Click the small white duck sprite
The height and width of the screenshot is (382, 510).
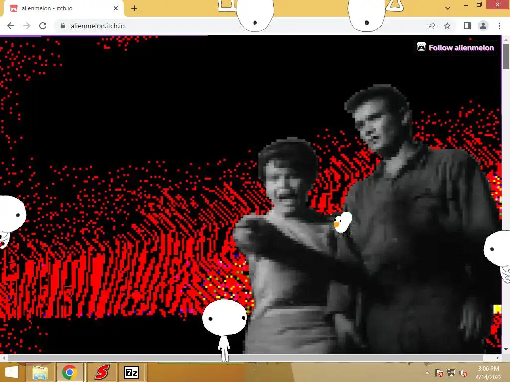tap(343, 223)
